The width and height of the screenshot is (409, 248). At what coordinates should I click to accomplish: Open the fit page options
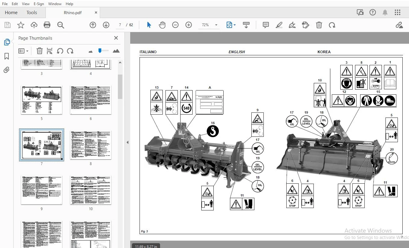pos(231,25)
